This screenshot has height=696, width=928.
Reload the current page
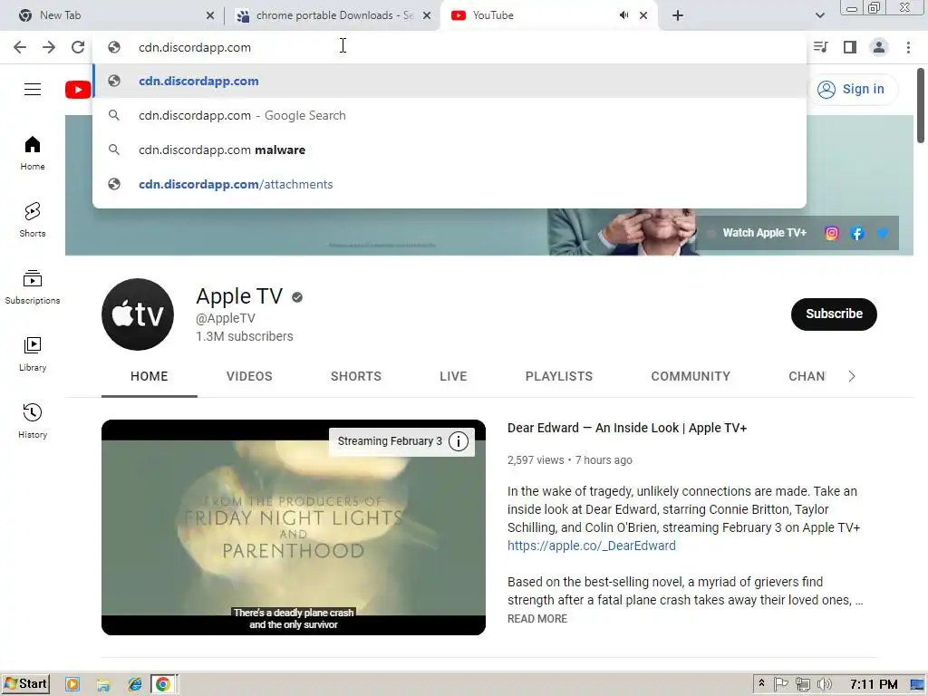pyautogui.click(x=78, y=47)
